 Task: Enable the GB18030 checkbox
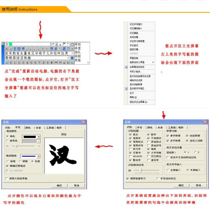coord(130,156)
